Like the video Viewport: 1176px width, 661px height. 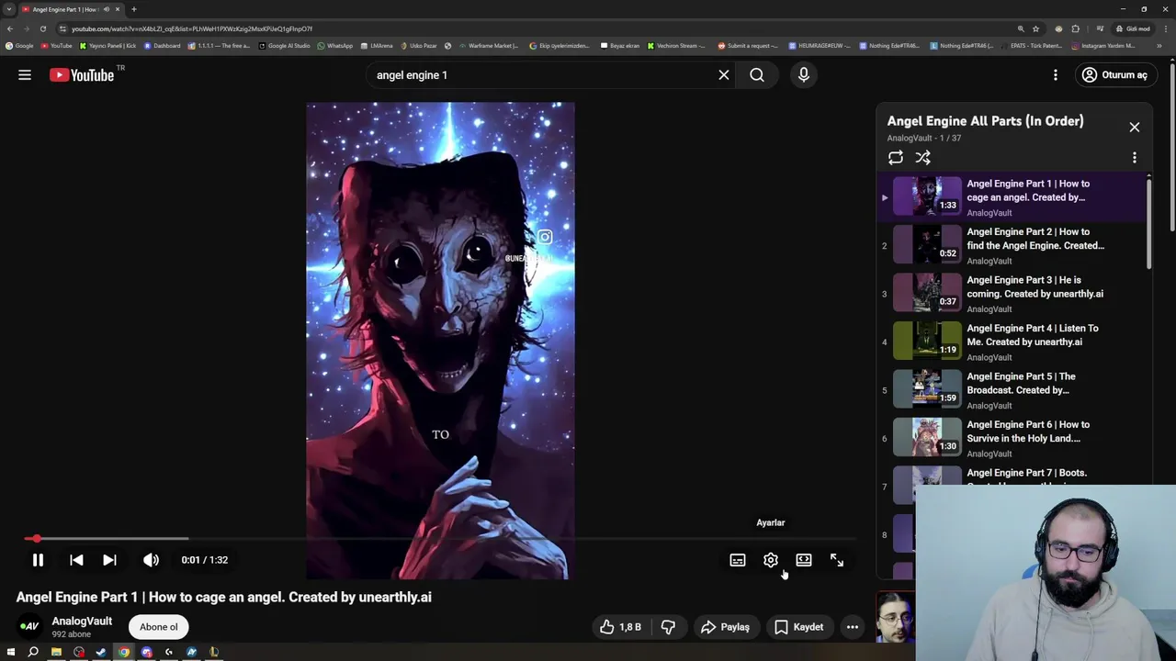click(x=620, y=627)
